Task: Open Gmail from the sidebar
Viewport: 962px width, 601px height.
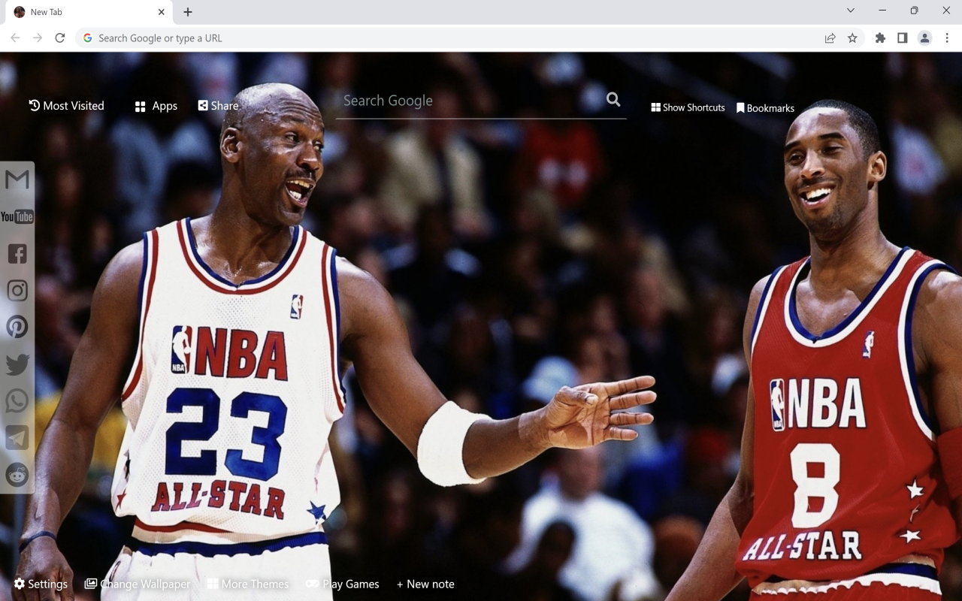Action: point(17,180)
